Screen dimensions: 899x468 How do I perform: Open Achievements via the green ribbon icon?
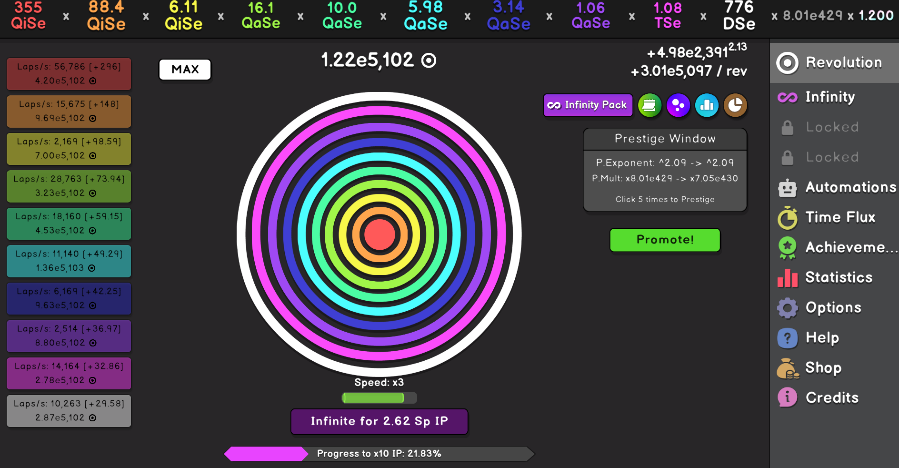(x=788, y=248)
